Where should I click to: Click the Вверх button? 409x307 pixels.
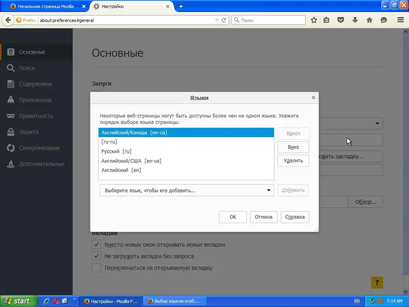293,134
